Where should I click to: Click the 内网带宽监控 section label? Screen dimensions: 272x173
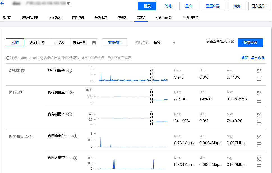20,136
